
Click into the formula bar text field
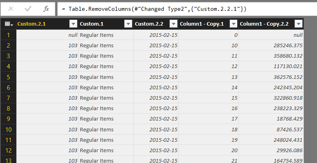click(x=184, y=8)
